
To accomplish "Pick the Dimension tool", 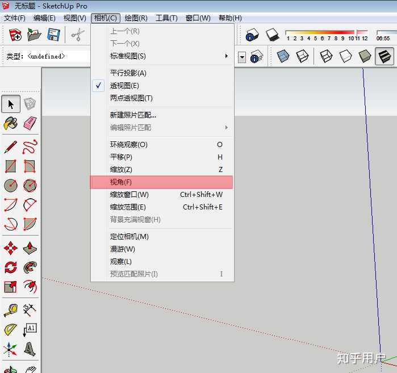I will (x=30, y=311).
